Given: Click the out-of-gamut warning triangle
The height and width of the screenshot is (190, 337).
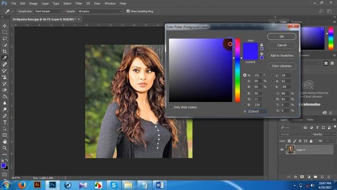Looking at the screenshot, I should [262, 44].
